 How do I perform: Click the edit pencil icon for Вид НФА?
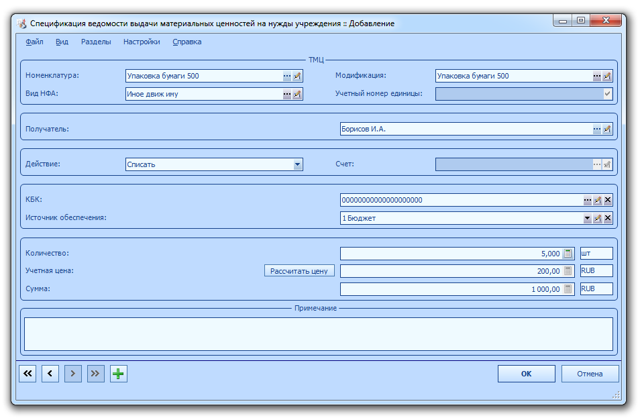(297, 94)
